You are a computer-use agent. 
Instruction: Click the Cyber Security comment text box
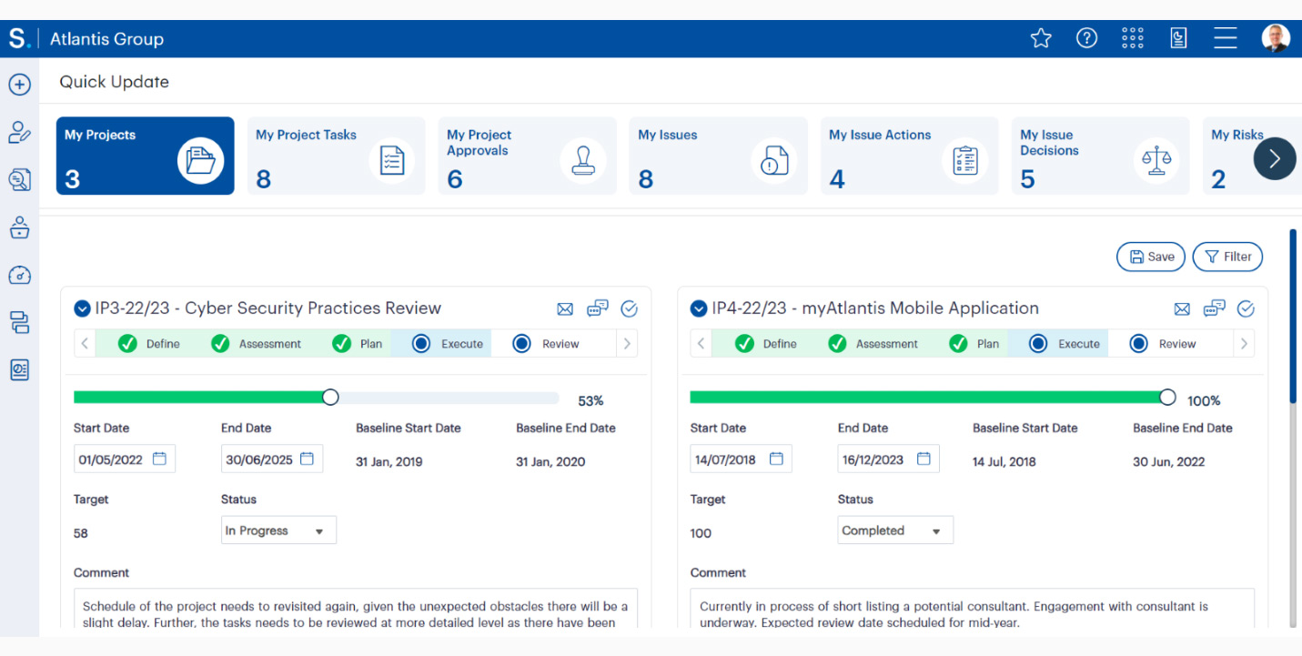click(356, 609)
